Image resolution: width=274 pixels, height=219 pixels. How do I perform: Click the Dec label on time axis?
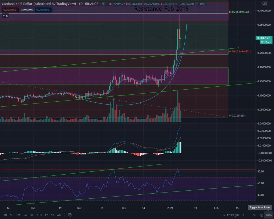point(124,208)
